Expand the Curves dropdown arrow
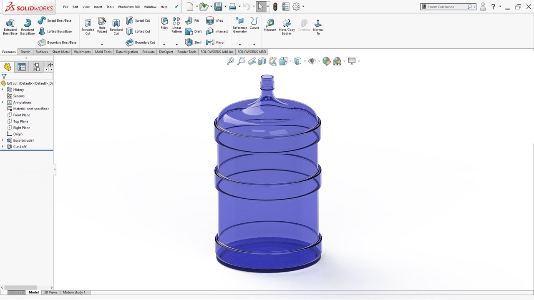Viewport: 534px width, 300px height. pyautogui.click(x=254, y=45)
